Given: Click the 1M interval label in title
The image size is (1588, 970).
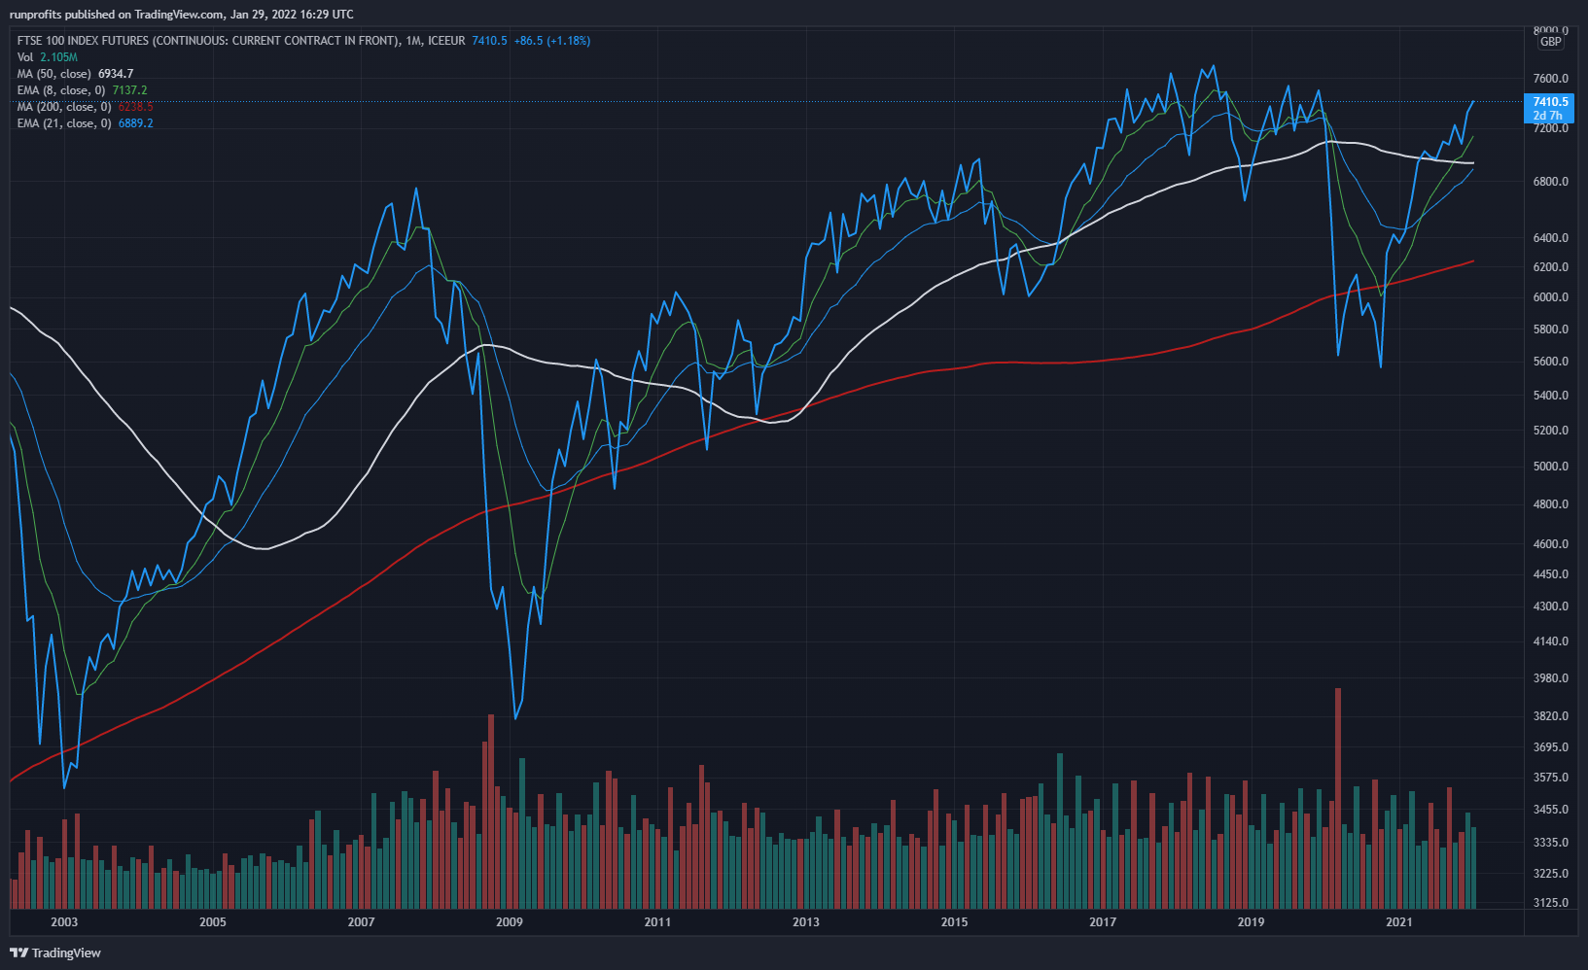Looking at the screenshot, I should click(x=413, y=41).
